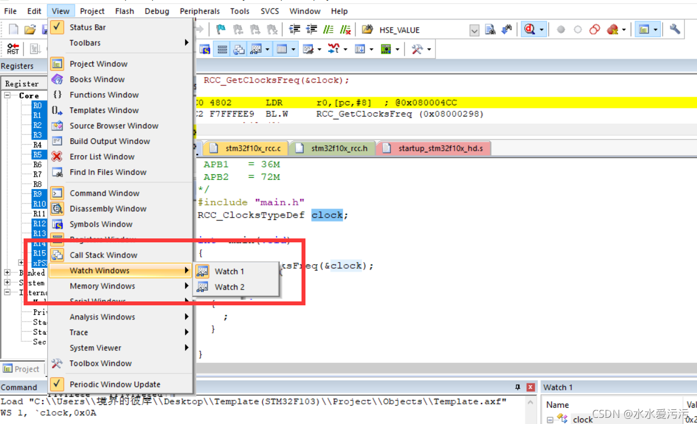Toggle Registers window toolbar icon
The width and height of the screenshot is (697, 424).
click(222, 49)
